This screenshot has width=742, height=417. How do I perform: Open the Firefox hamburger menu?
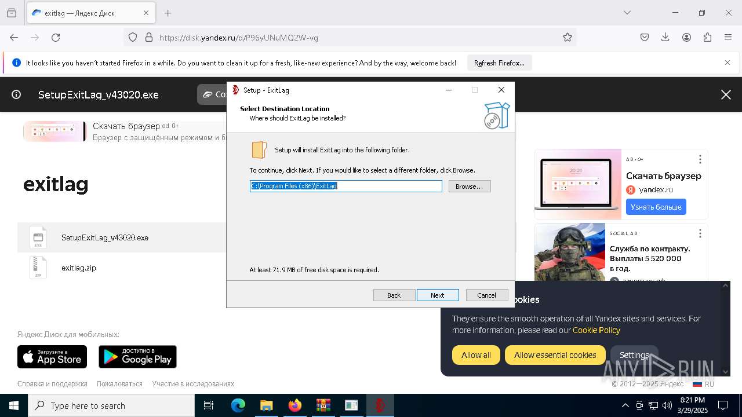[728, 37]
